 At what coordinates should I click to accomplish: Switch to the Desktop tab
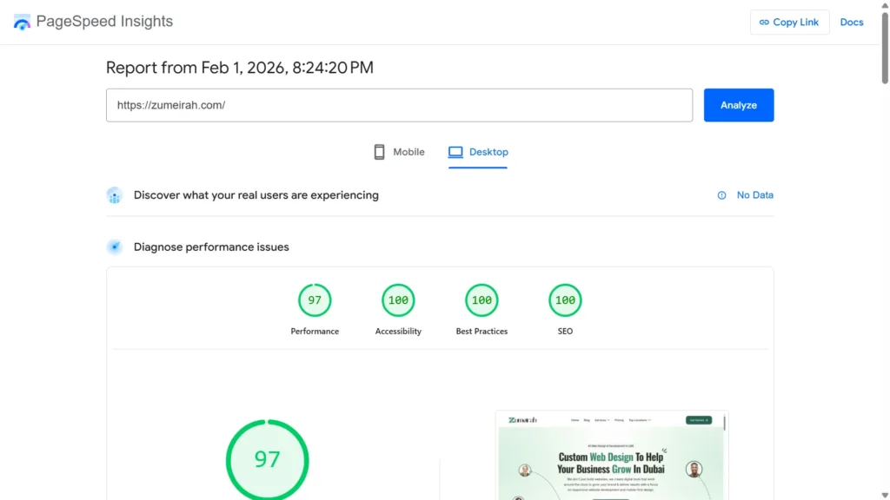478,151
